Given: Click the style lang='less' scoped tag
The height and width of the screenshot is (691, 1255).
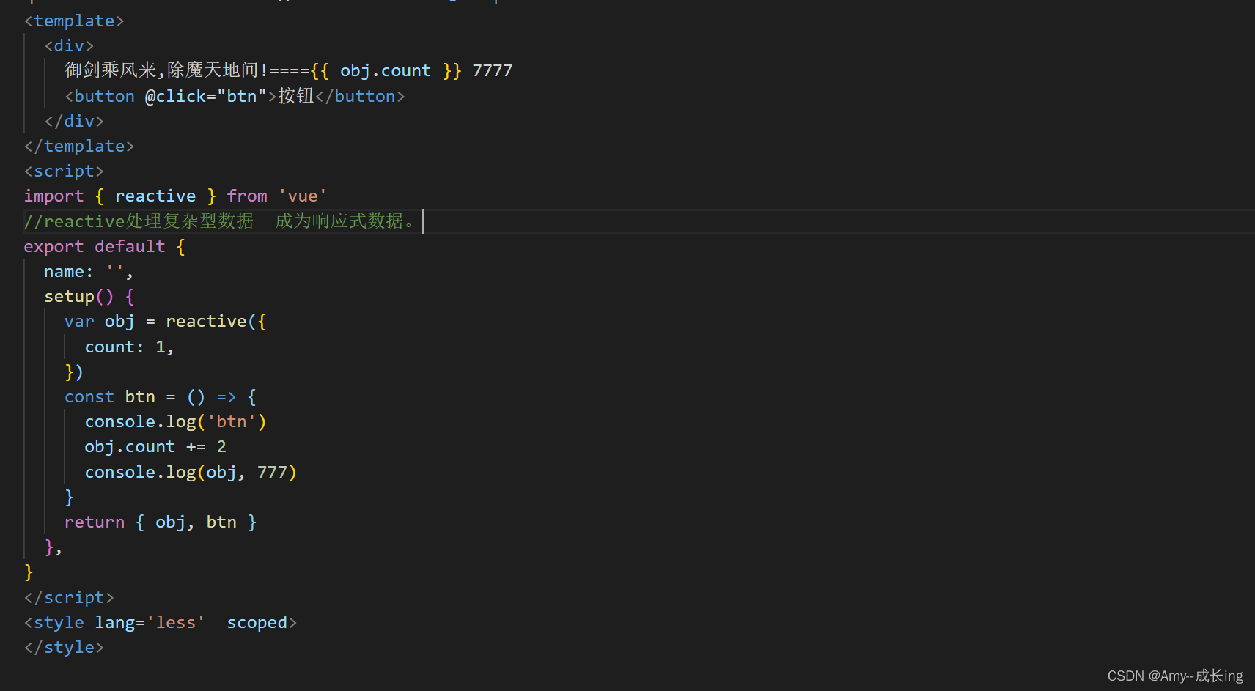Looking at the screenshot, I should 160,621.
